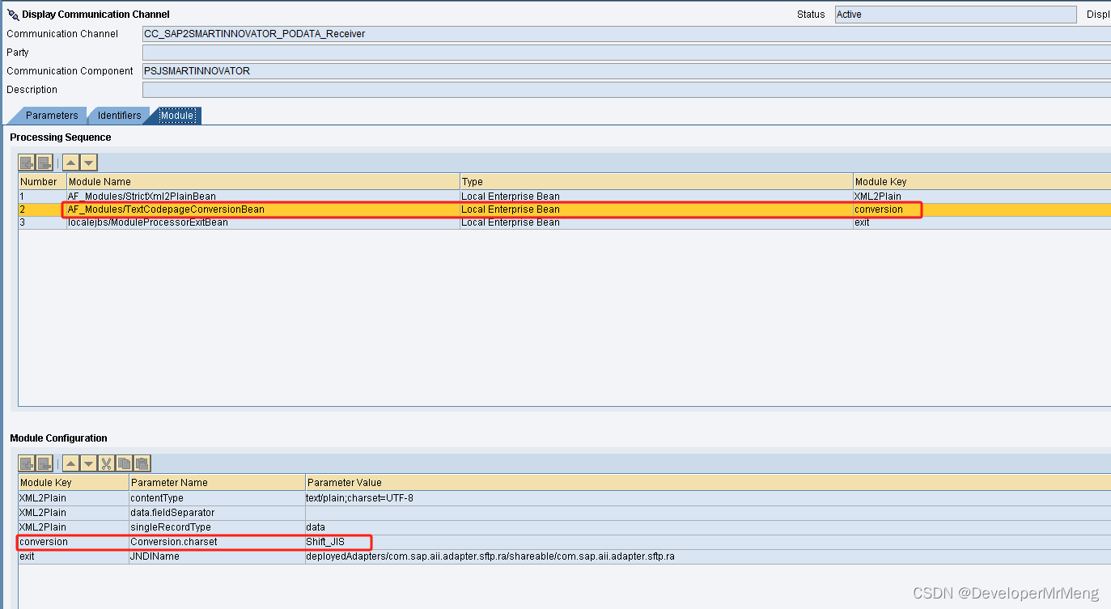Click the Add Row icon in Processing Sequence
The image size is (1111, 609).
(25, 162)
